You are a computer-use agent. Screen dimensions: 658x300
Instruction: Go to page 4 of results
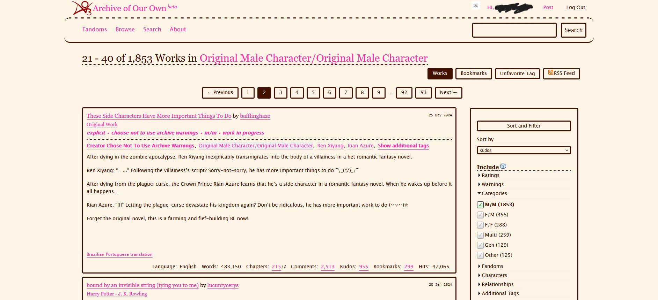297,93
